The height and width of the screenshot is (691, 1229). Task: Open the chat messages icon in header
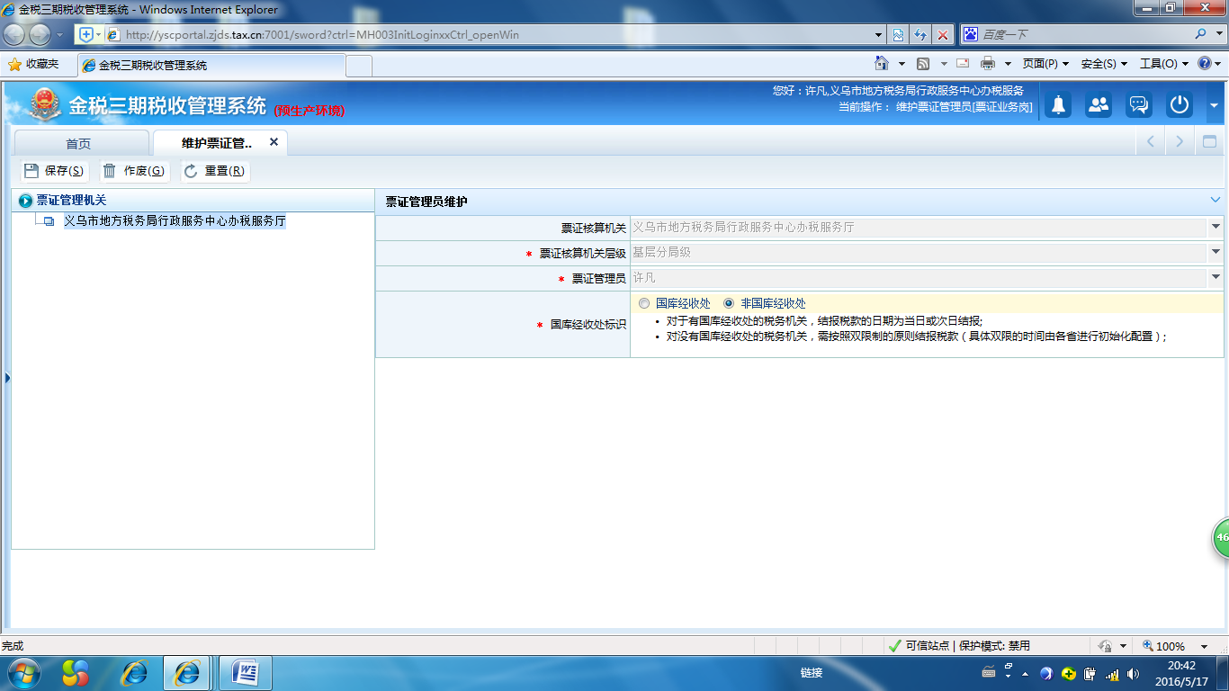click(x=1139, y=104)
